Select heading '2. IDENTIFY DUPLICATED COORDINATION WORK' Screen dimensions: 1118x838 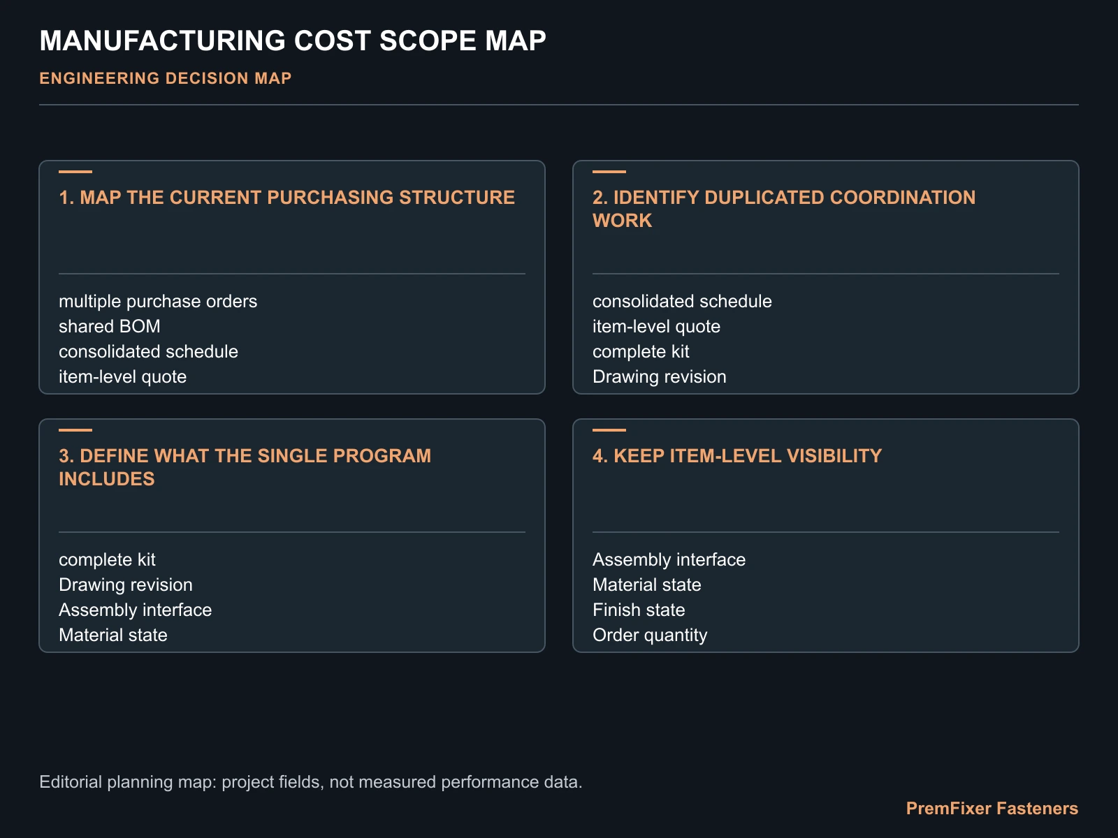coord(784,209)
